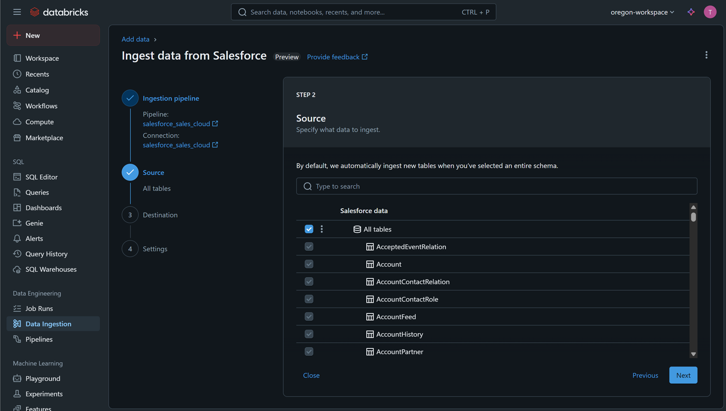This screenshot has height=411, width=726.
Task: Click the Next button
Action: pyautogui.click(x=683, y=375)
